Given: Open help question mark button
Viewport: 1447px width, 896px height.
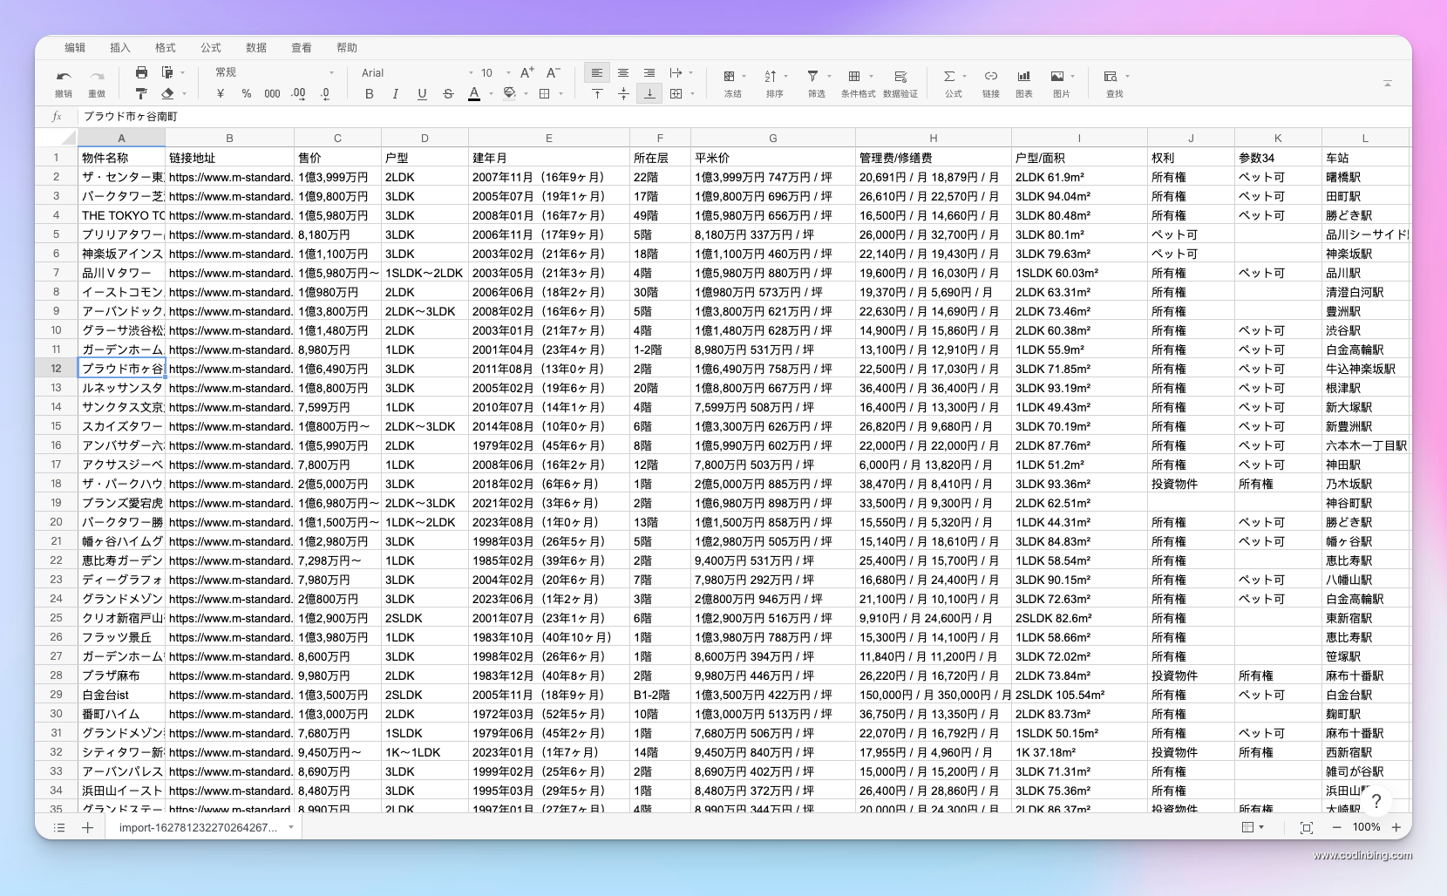Looking at the screenshot, I should point(1376,801).
